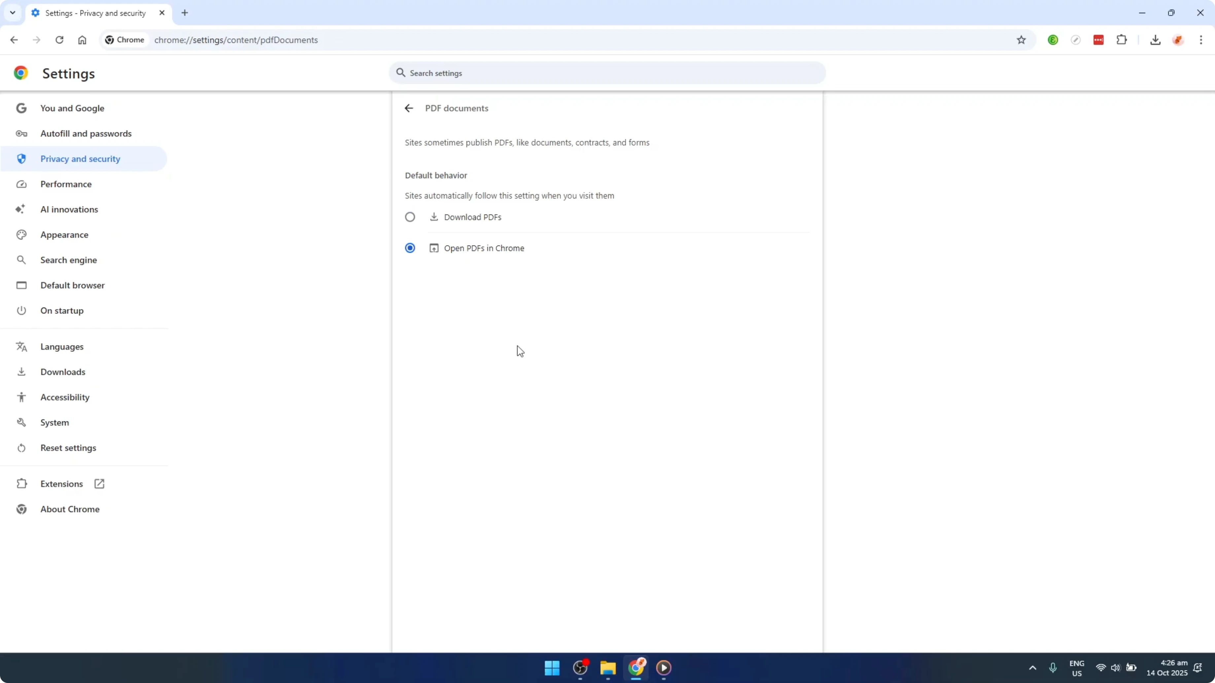Open the ENG US language switcher

click(x=1077, y=668)
